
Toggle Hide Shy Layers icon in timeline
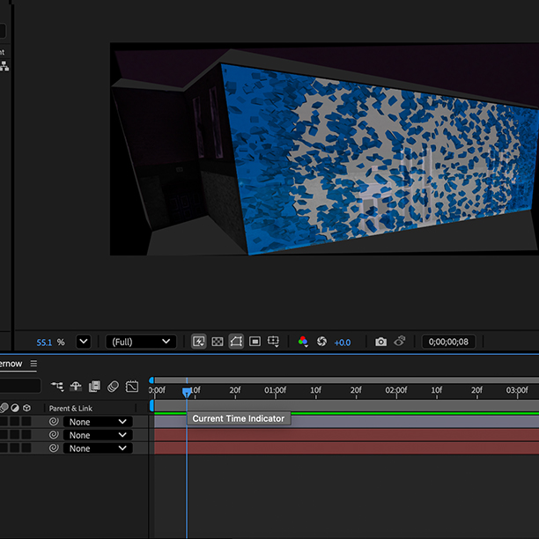[76, 387]
